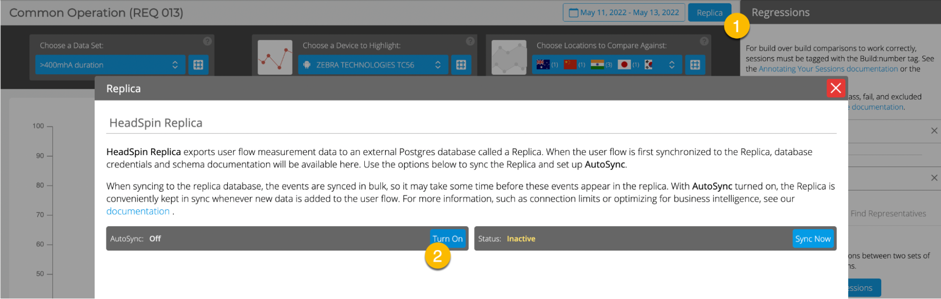The width and height of the screenshot is (941, 299).
Task: Select the South Korea flag location
Action: pyautogui.click(x=649, y=64)
